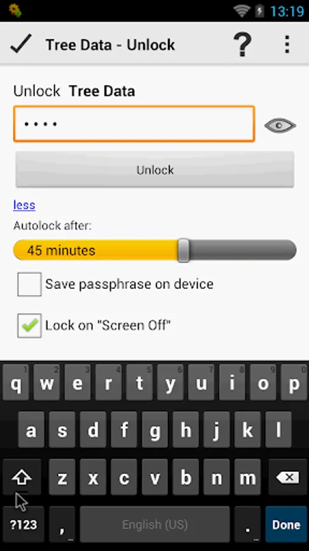Tap the backspace delete key
Screen dimensions: 309x551
click(x=287, y=477)
